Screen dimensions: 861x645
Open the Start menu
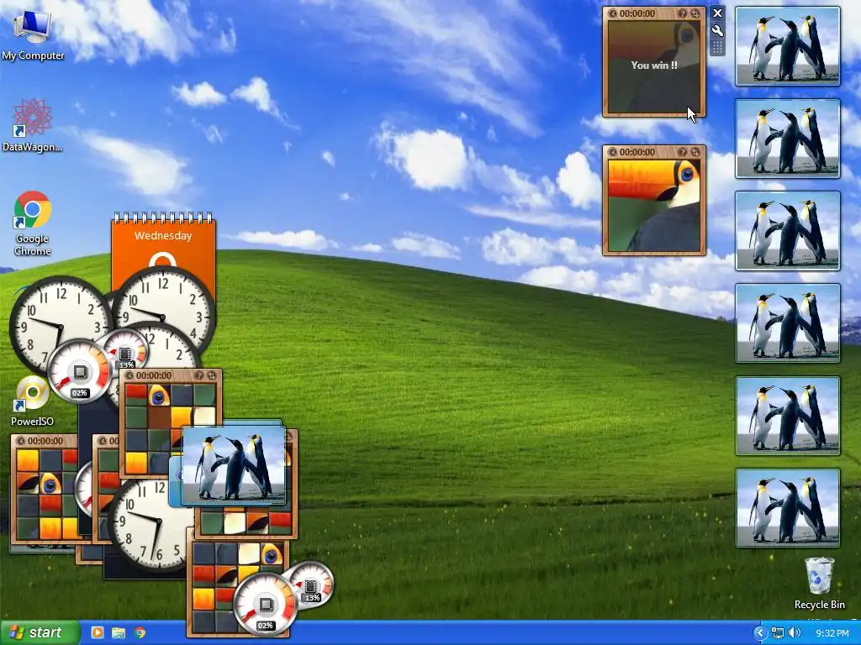[39, 632]
